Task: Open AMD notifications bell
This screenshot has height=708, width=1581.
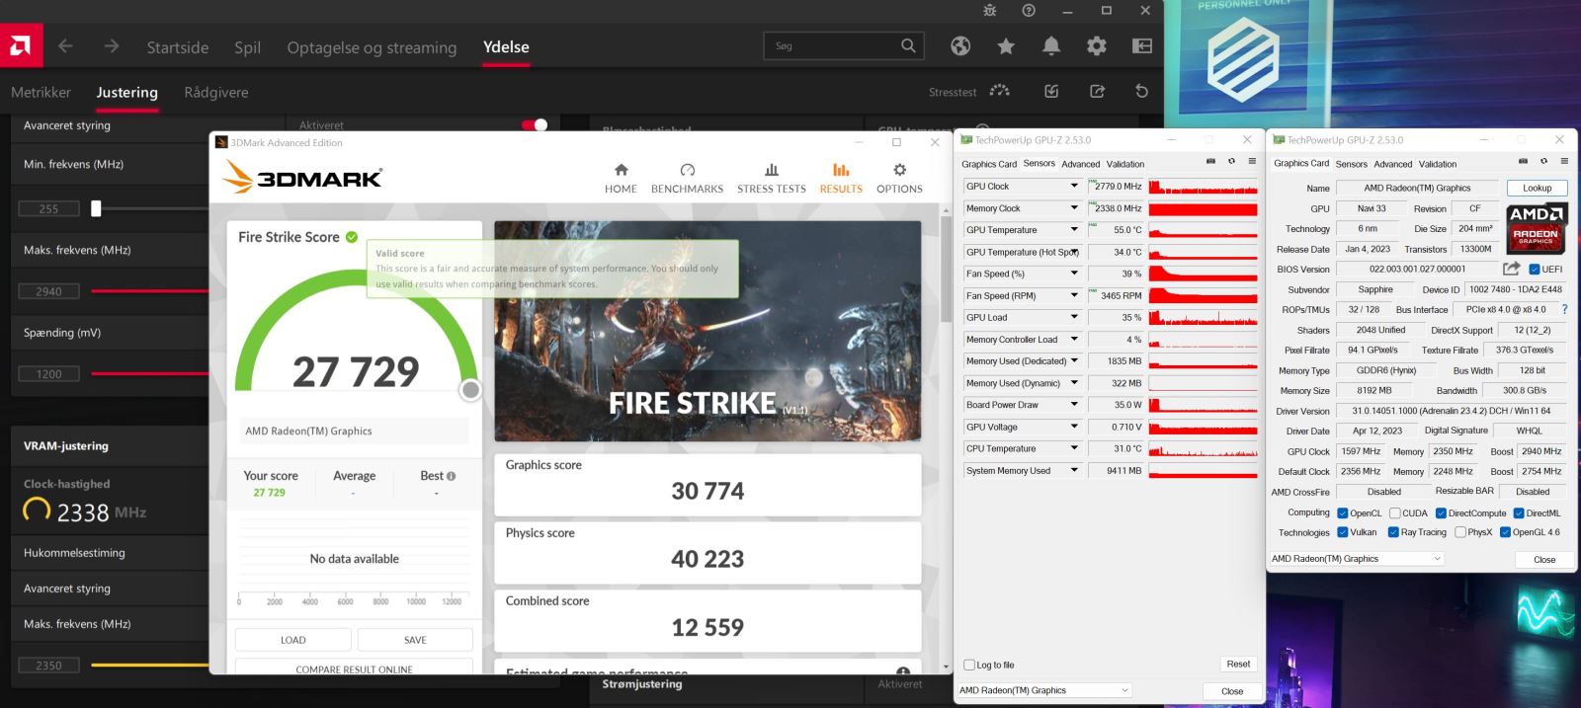Action: 1051,46
